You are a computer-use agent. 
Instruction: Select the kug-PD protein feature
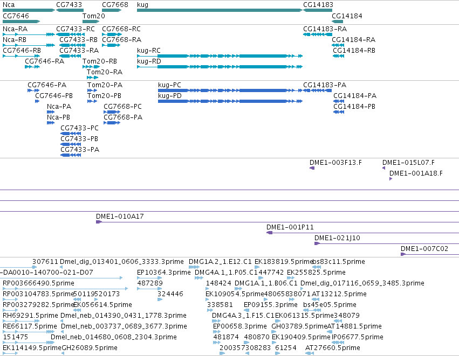point(230,101)
